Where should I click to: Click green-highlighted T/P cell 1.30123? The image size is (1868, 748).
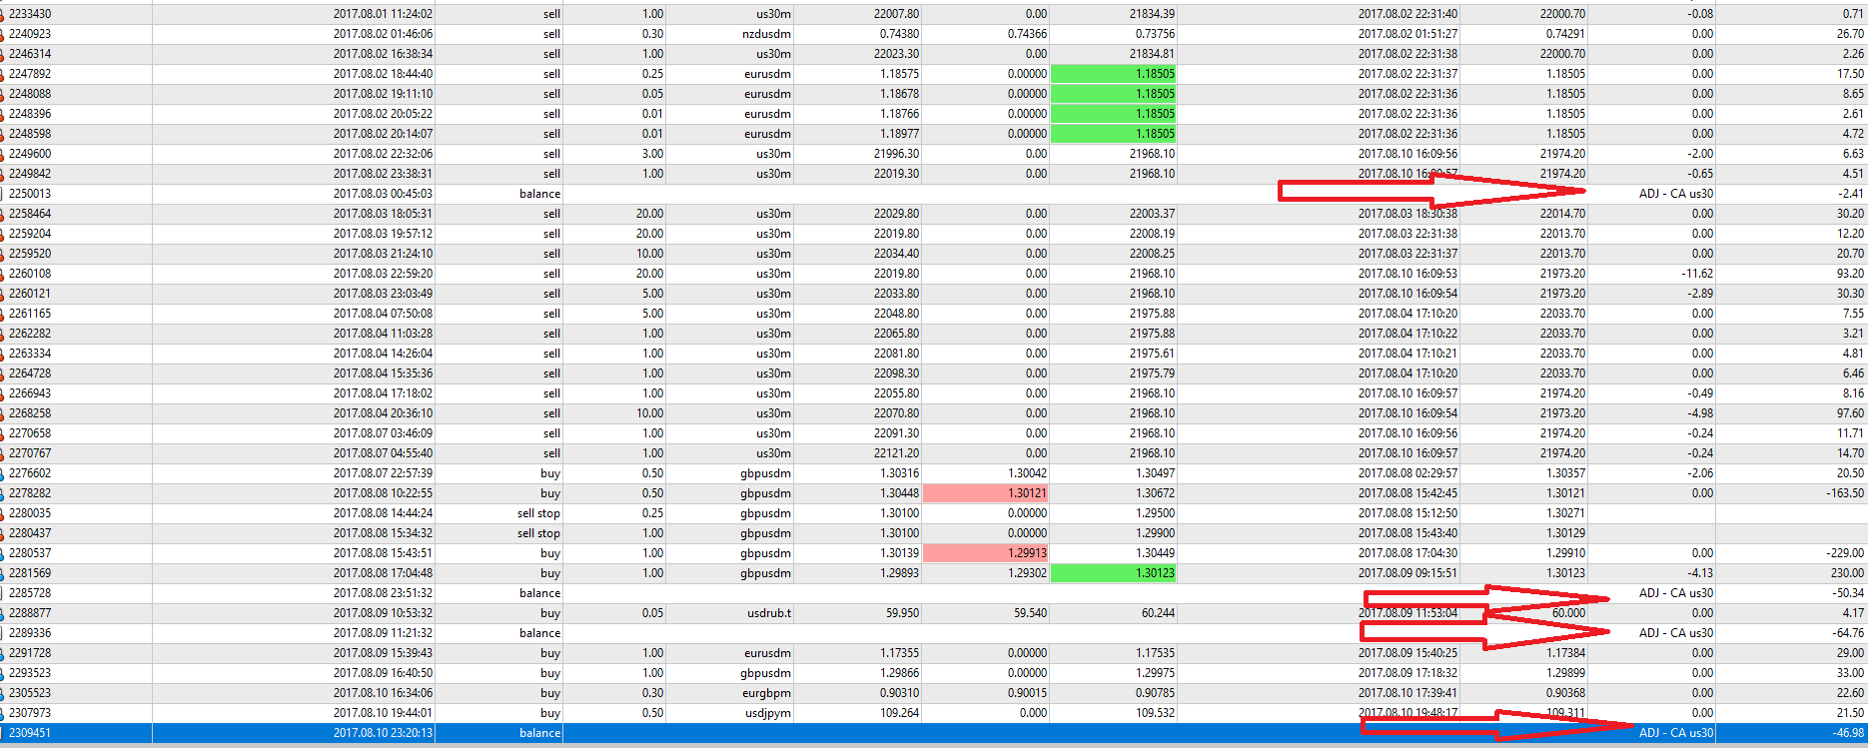click(x=1113, y=573)
